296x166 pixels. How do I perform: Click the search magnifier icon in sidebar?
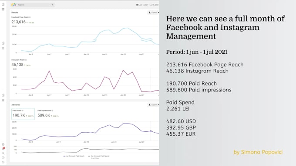(x=3, y=153)
